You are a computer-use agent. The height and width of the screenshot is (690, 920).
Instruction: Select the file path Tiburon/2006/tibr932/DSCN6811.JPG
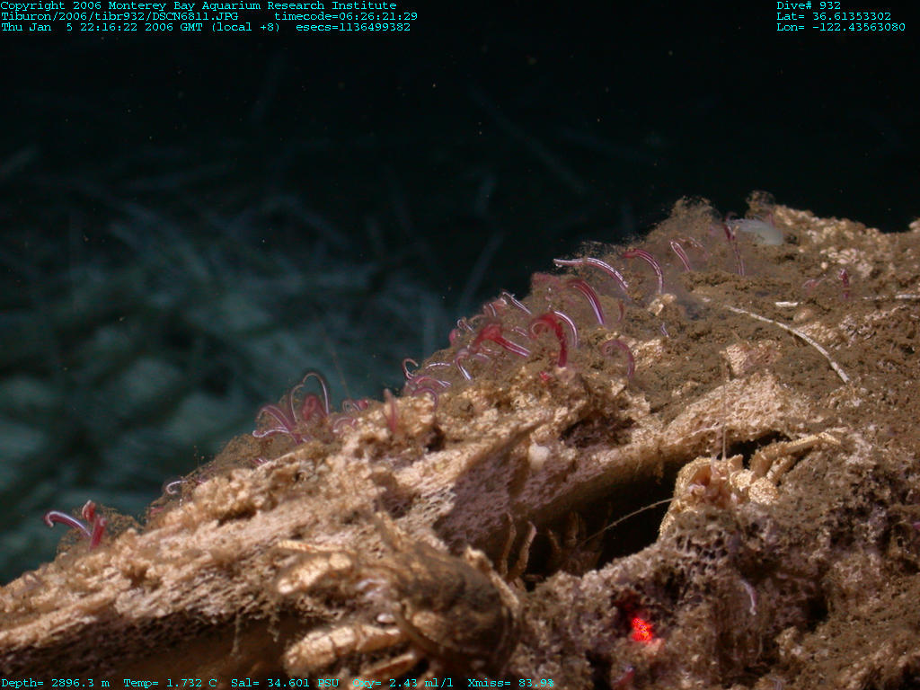pos(119,16)
